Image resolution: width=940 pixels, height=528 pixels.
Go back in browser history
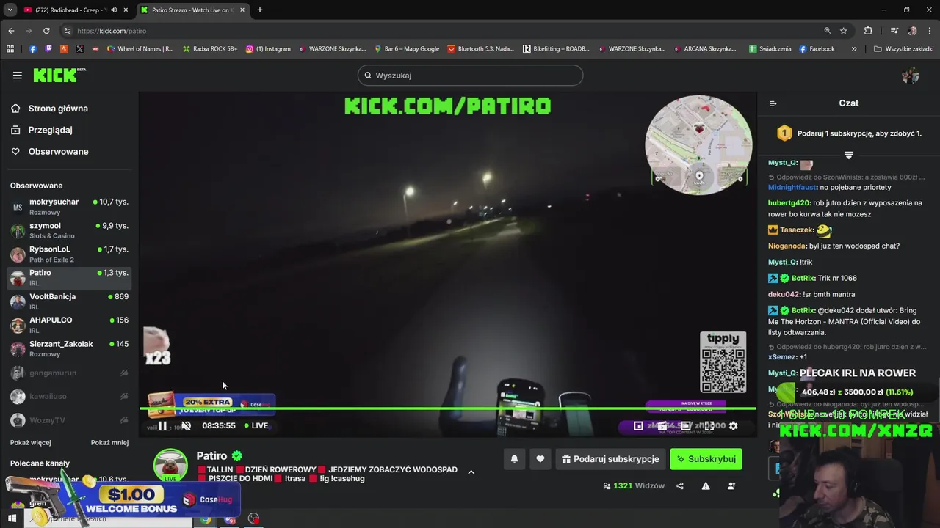click(x=11, y=31)
